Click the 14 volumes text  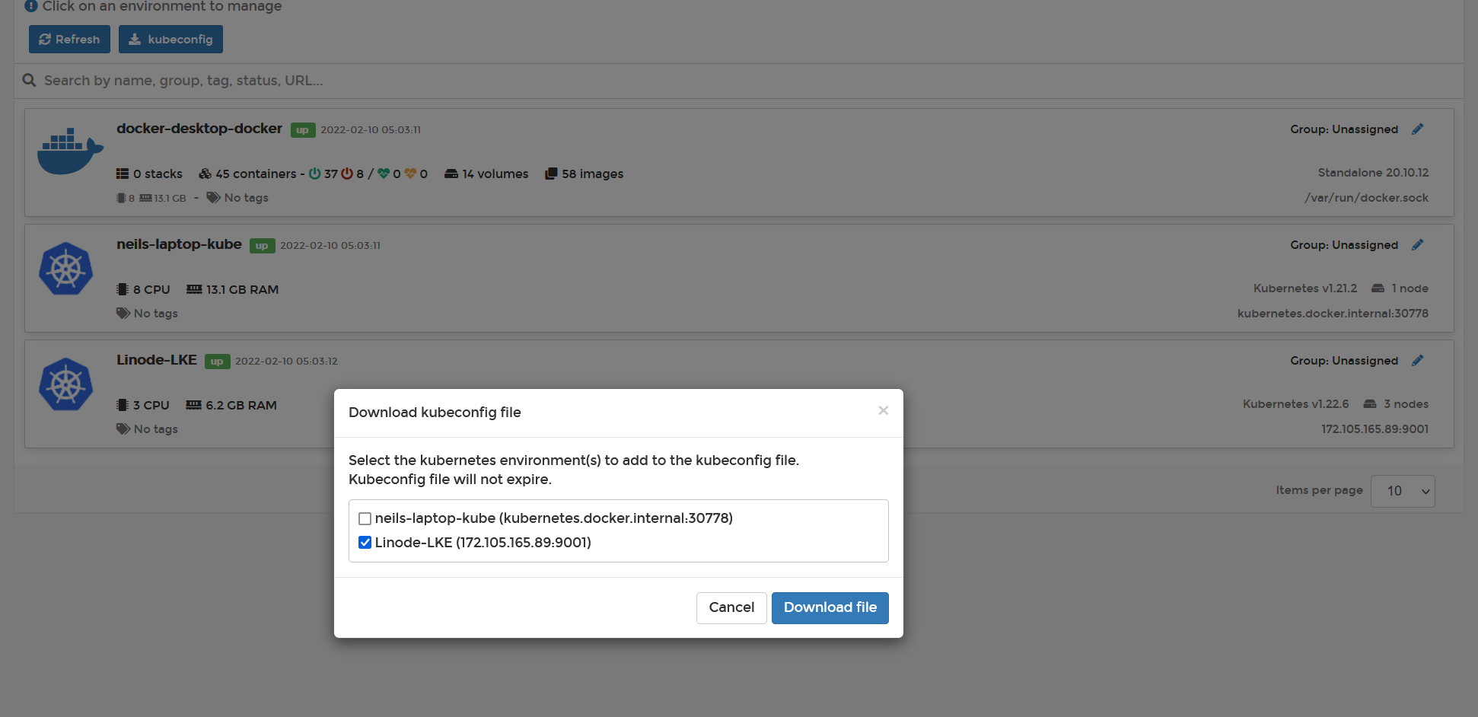coord(495,174)
